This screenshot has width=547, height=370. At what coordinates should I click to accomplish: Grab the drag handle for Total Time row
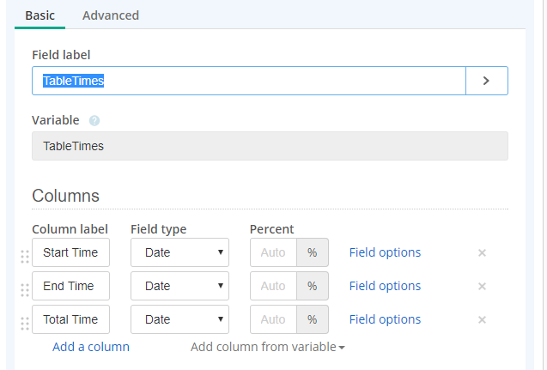tap(25, 321)
